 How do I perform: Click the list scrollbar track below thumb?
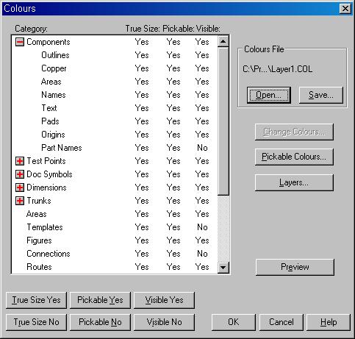tap(223, 229)
